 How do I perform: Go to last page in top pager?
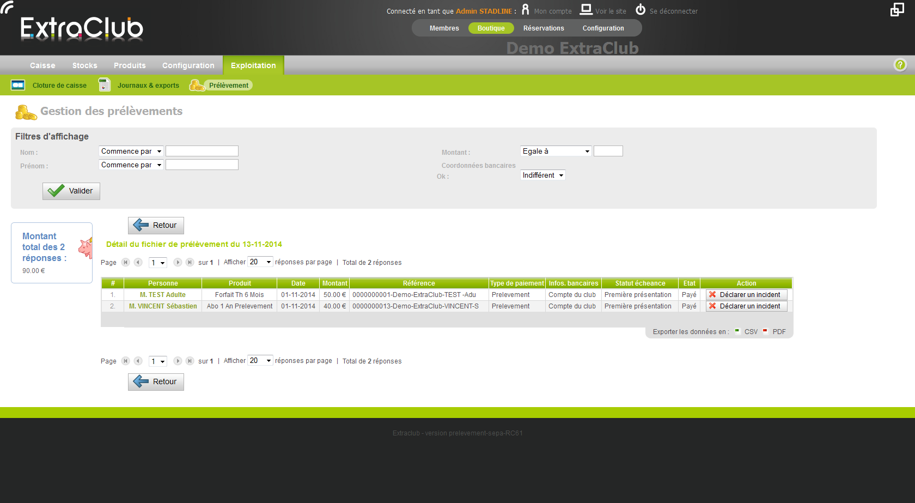190,262
